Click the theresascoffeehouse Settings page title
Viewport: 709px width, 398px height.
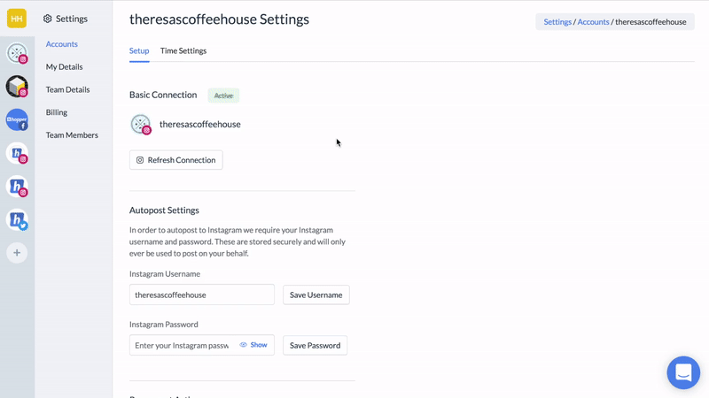(219, 19)
